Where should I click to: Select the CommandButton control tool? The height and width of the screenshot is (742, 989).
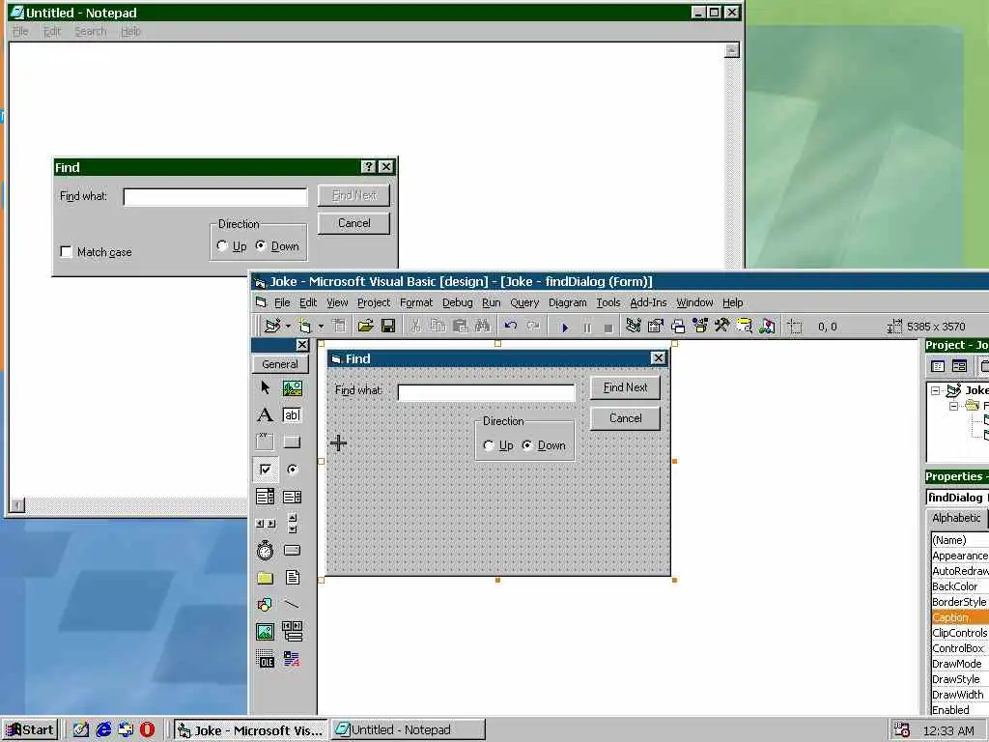(292, 442)
